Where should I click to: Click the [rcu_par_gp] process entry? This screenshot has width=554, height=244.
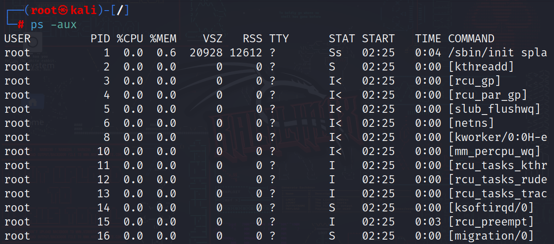pos(488,95)
